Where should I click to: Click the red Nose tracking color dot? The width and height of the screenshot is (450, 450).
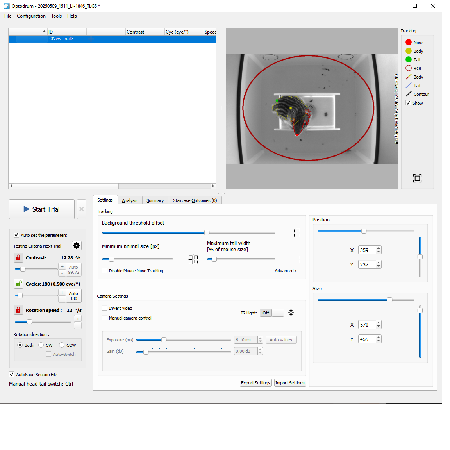pyautogui.click(x=408, y=42)
